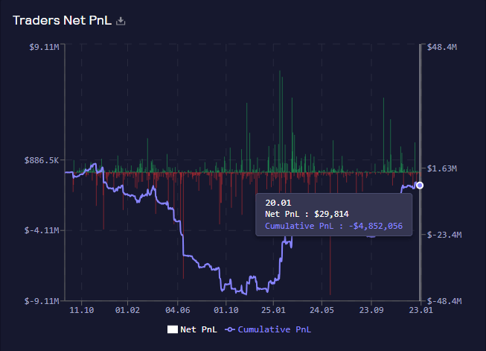
Task: Click the 11.10 date axis label
Action: click(82, 310)
